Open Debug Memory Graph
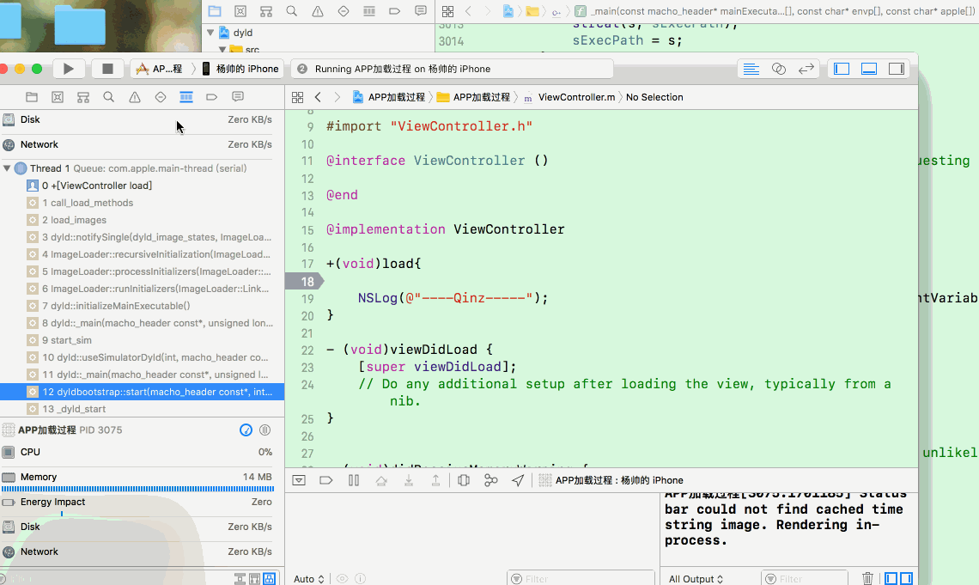Image resolution: width=979 pixels, height=585 pixels. tap(490, 480)
